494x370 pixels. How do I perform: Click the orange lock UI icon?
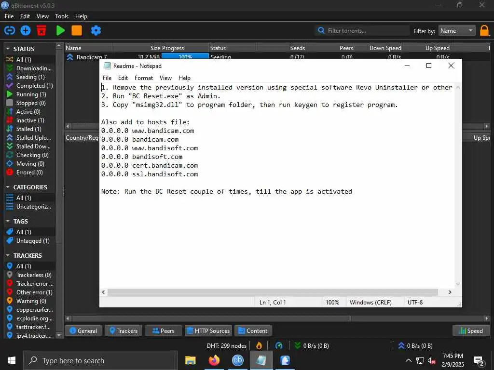click(484, 31)
